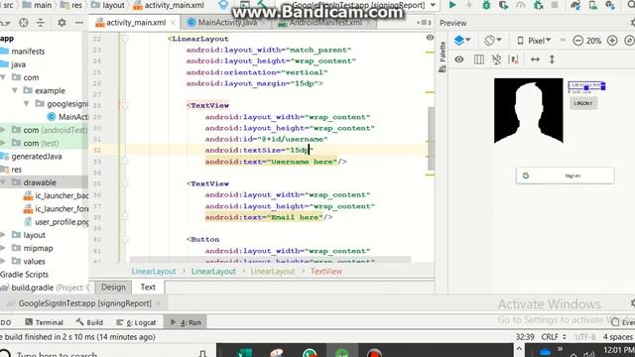Click the 4 spaces indent indicator
Viewport: 635px width, 357px height.
[x=617, y=337]
